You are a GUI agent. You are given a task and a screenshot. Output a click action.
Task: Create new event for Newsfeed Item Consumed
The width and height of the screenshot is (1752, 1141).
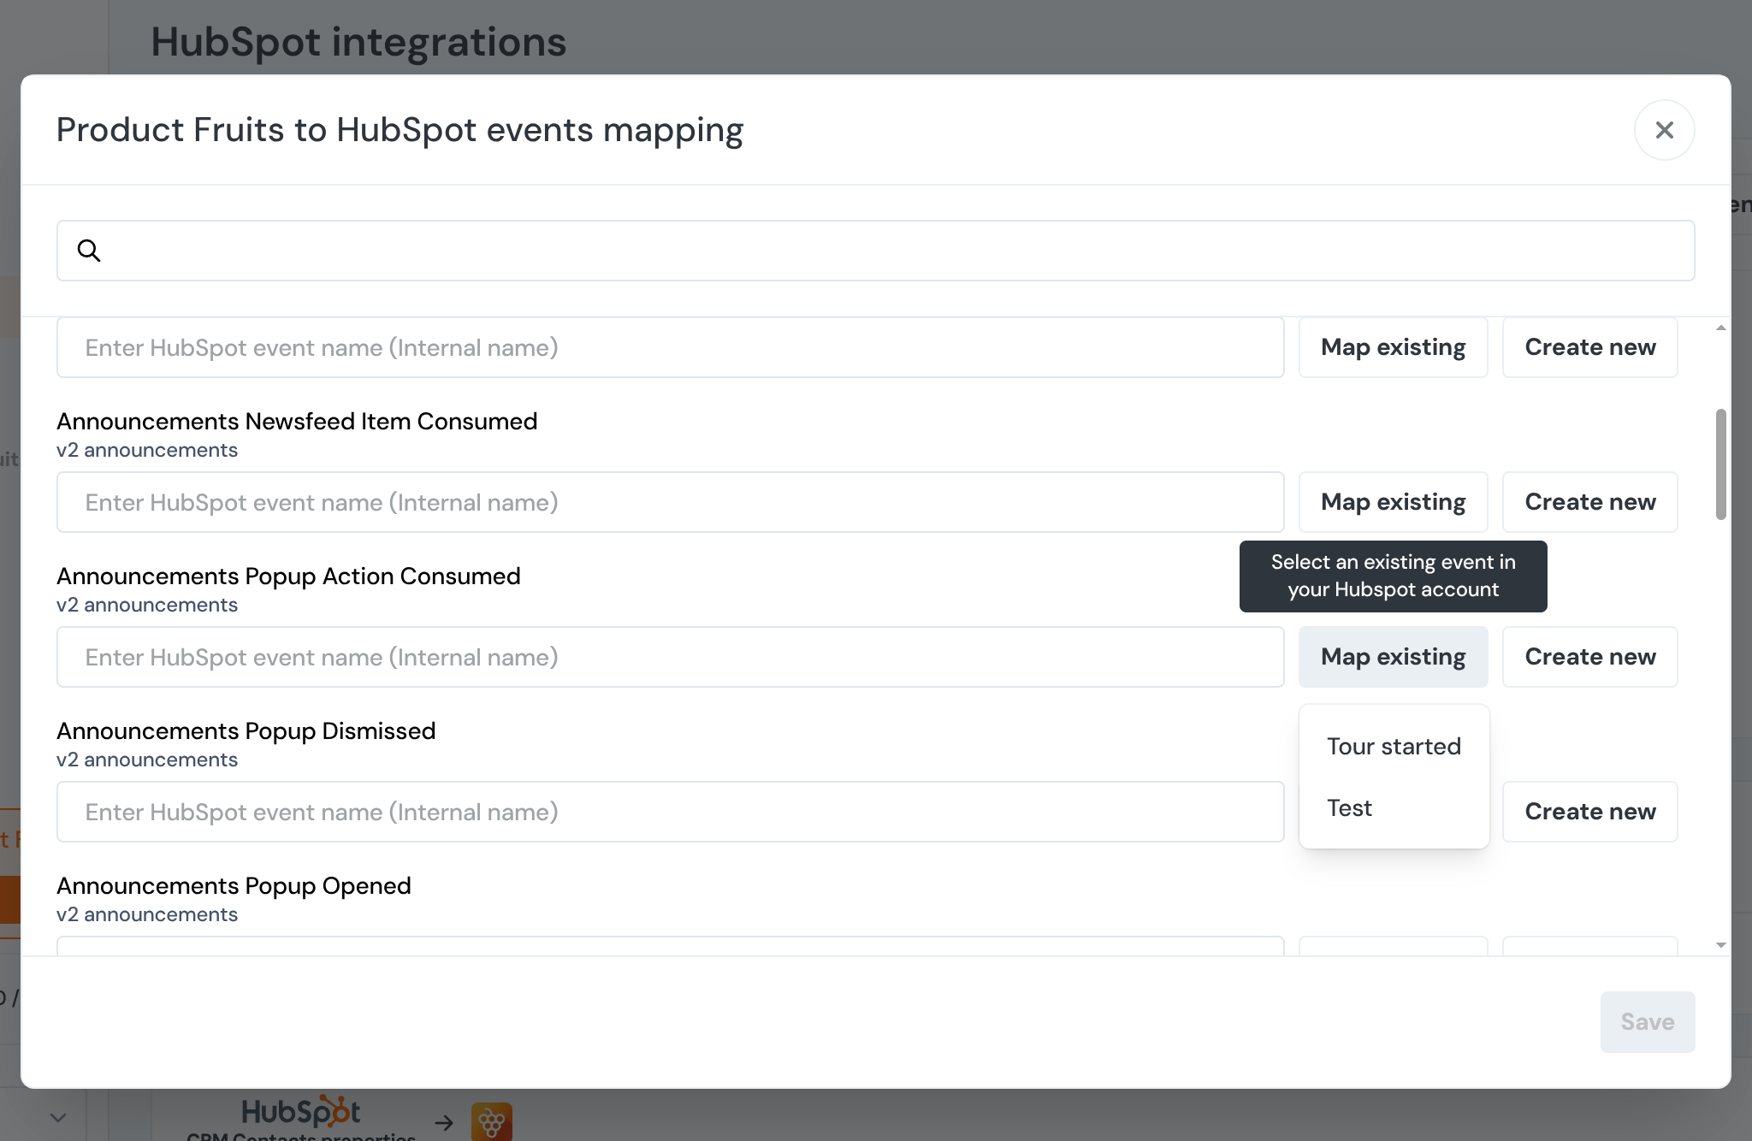click(1589, 502)
